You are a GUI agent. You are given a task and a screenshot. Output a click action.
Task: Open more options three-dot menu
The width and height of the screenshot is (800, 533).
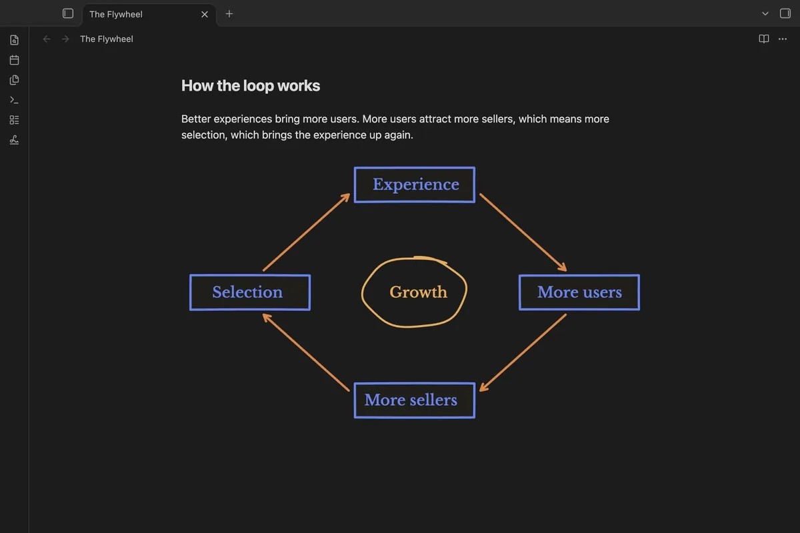coord(783,39)
